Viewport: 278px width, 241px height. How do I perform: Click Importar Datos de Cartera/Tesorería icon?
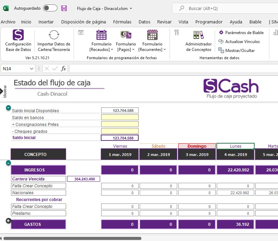coord(54,35)
